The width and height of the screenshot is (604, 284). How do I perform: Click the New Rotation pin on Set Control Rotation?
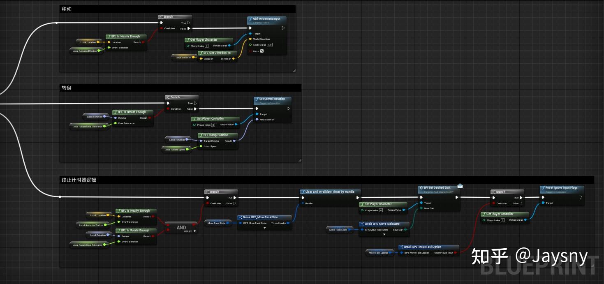coord(257,120)
